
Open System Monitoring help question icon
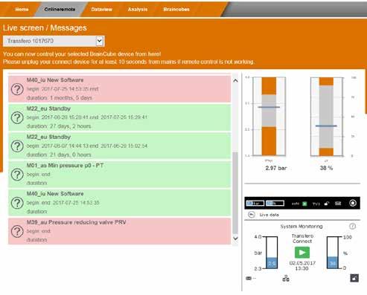[352, 226]
